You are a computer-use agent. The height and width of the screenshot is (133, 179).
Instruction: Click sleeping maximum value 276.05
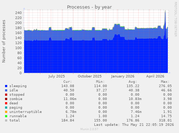tap(165, 86)
